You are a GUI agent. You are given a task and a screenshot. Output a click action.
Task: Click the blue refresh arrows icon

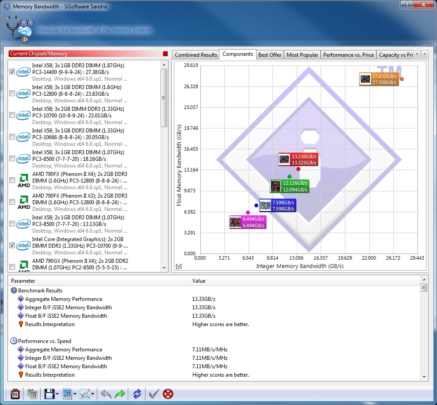pos(137,394)
